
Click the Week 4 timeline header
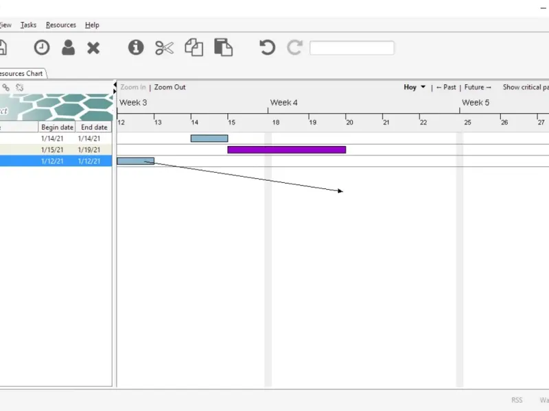click(x=283, y=103)
